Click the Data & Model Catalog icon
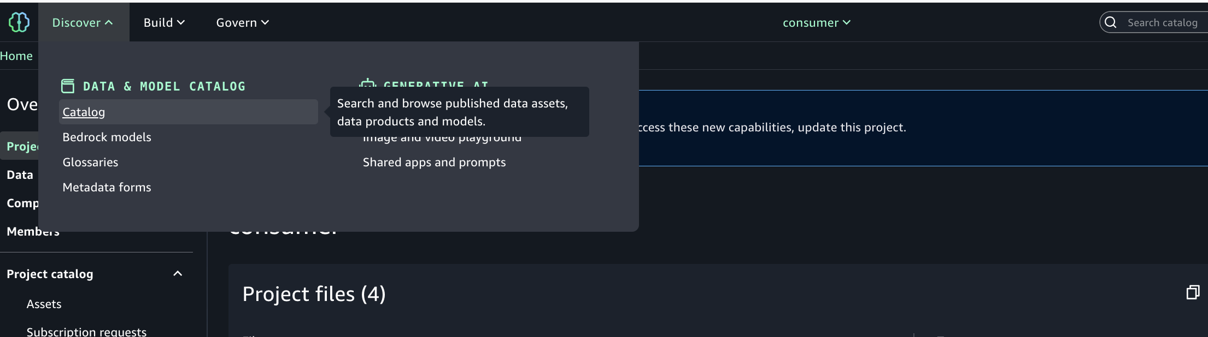This screenshot has height=337, width=1208. click(68, 86)
